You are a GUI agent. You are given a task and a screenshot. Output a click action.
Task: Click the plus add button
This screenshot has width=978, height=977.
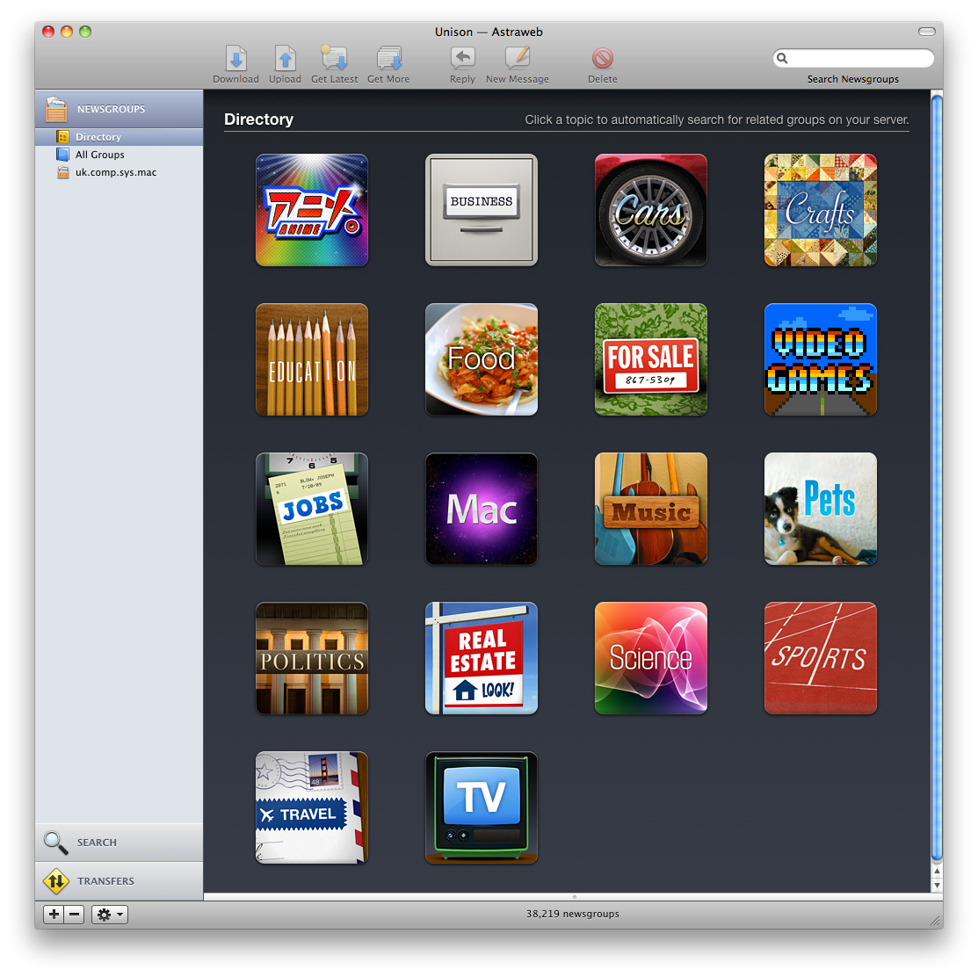[x=54, y=915]
